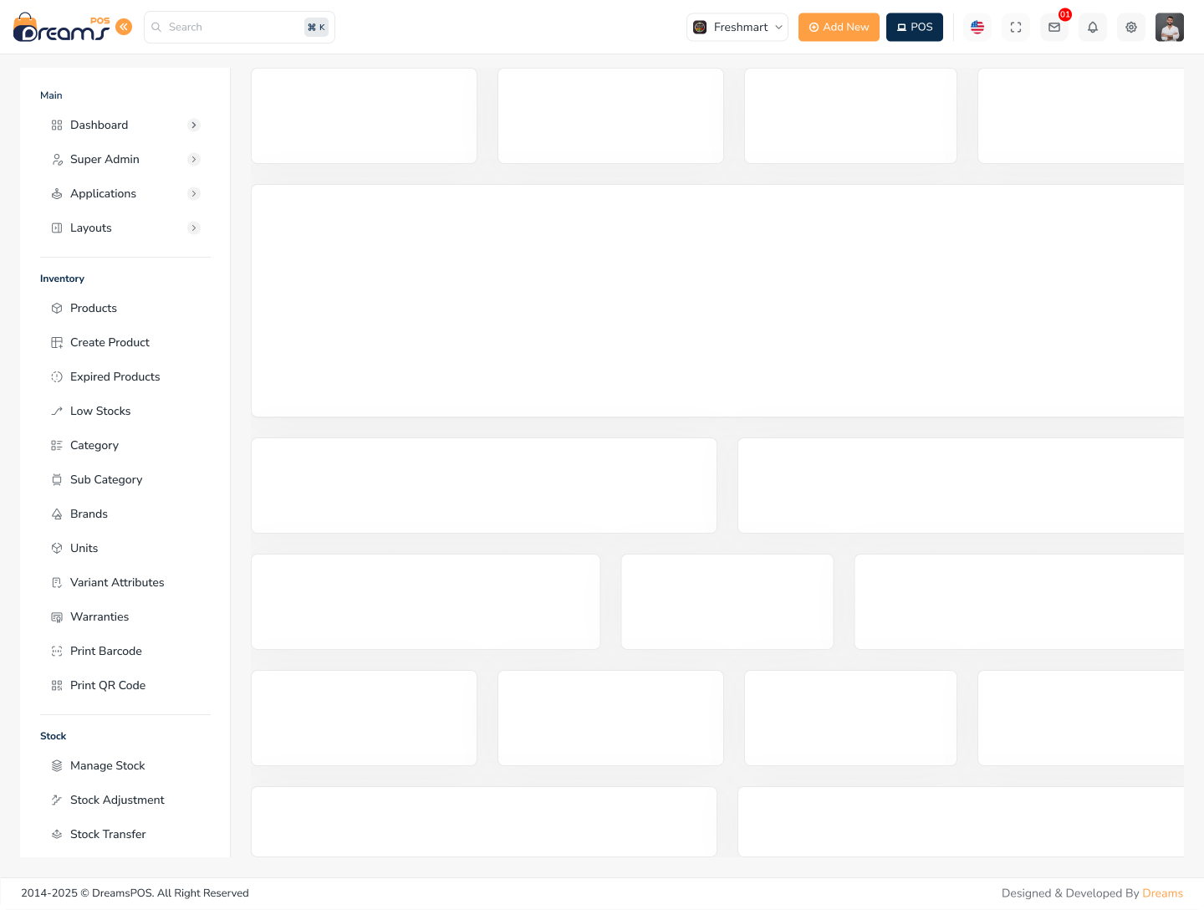This screenshot has height=910, width=1204.
Task: Click the Add New button
Action: 839,27
